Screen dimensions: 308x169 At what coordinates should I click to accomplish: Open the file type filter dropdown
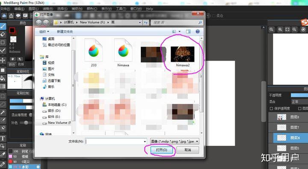[x=175, y=141]
